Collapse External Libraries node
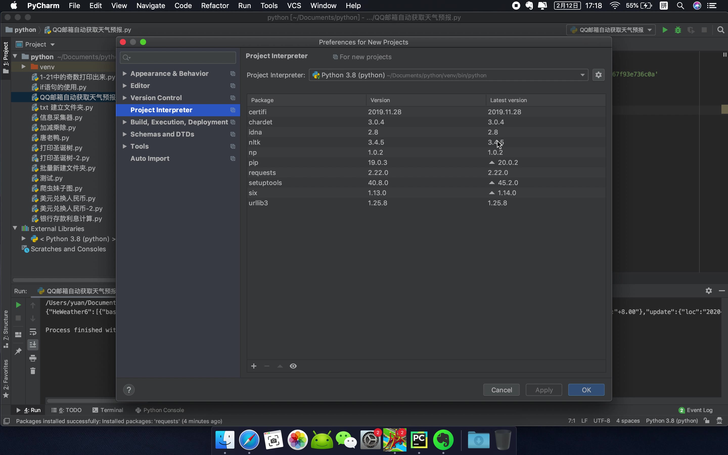Screen dimensions: 728x455 point(15,228)
